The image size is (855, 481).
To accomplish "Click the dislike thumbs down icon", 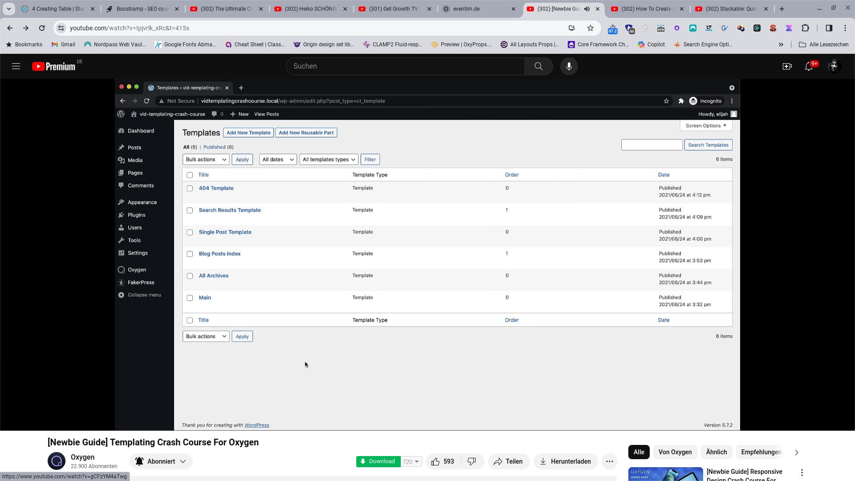I will pos(472,461).
